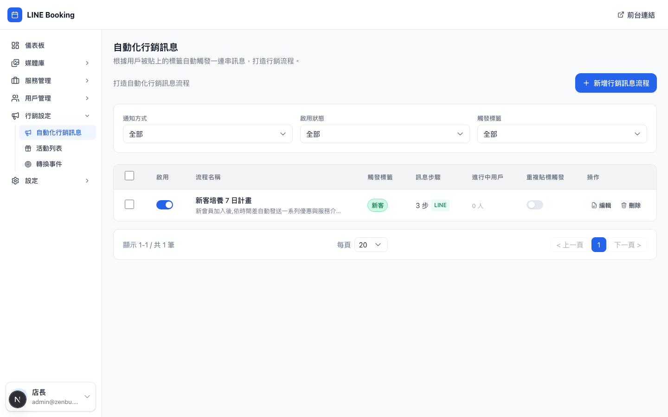The height and width of the screenshot is (417, 668).
Task: Select the 媒體庫 media library icon
Action: (x=14, y=63)
